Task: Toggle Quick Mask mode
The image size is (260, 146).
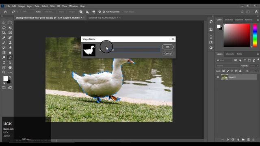Action: (x=4, y=88)
